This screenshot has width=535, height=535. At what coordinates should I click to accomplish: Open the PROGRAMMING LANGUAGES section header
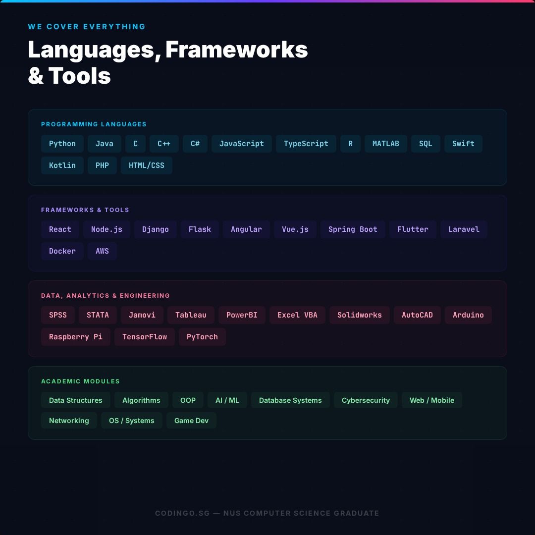94,124
